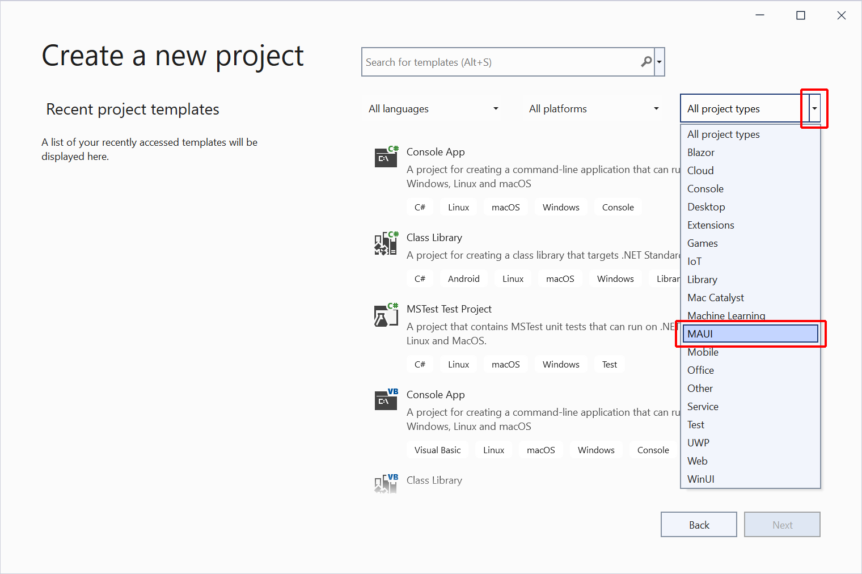Click the Visual Basic Console App icon
Viewport: 862px width, 574px height.
click(x=386, y=400)
